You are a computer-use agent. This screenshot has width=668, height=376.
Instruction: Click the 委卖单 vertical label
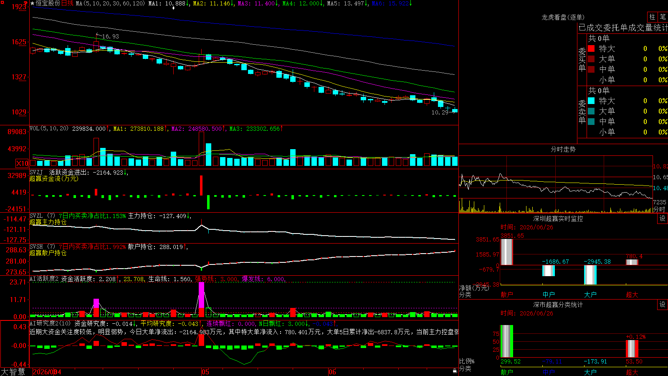pyautogui.click(x=582, y=112)
